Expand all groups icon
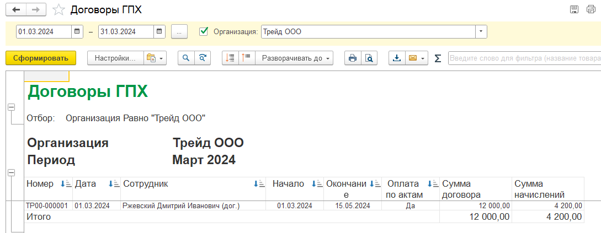Screen dimensions: 601x233 (247, 58)
